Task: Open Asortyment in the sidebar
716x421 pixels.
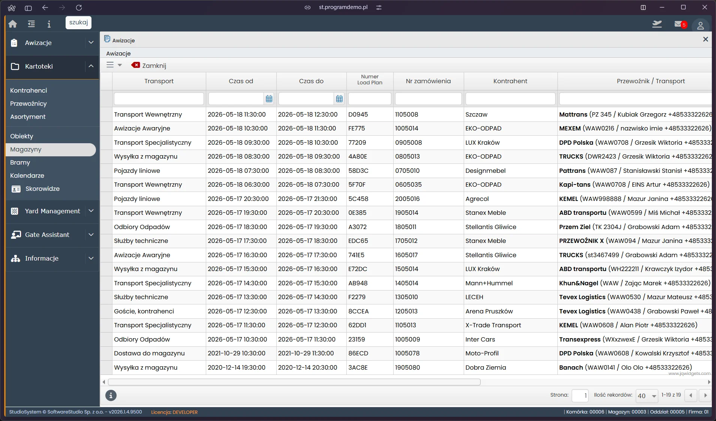Action: coord(28,117)
